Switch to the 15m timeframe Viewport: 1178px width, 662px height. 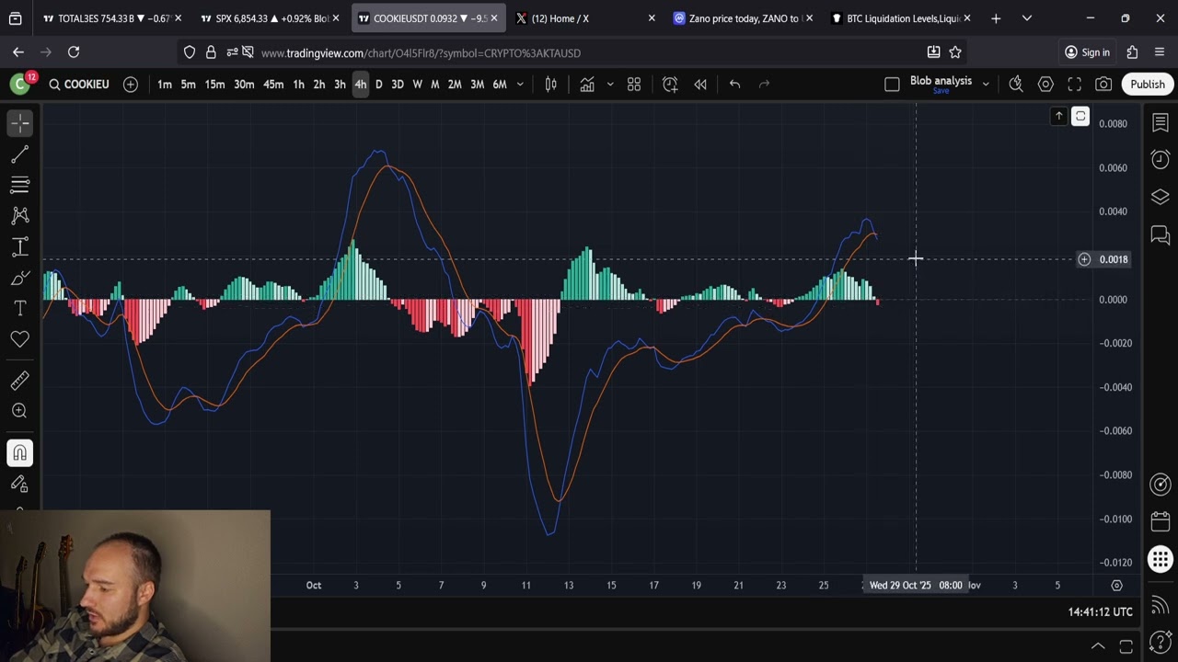[214, 85]
